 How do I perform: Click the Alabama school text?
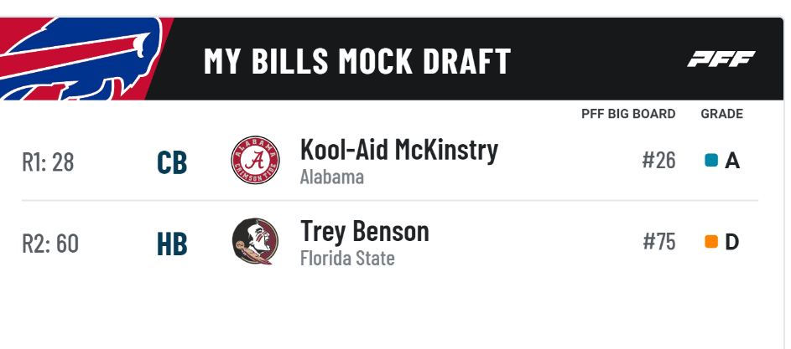332,177
